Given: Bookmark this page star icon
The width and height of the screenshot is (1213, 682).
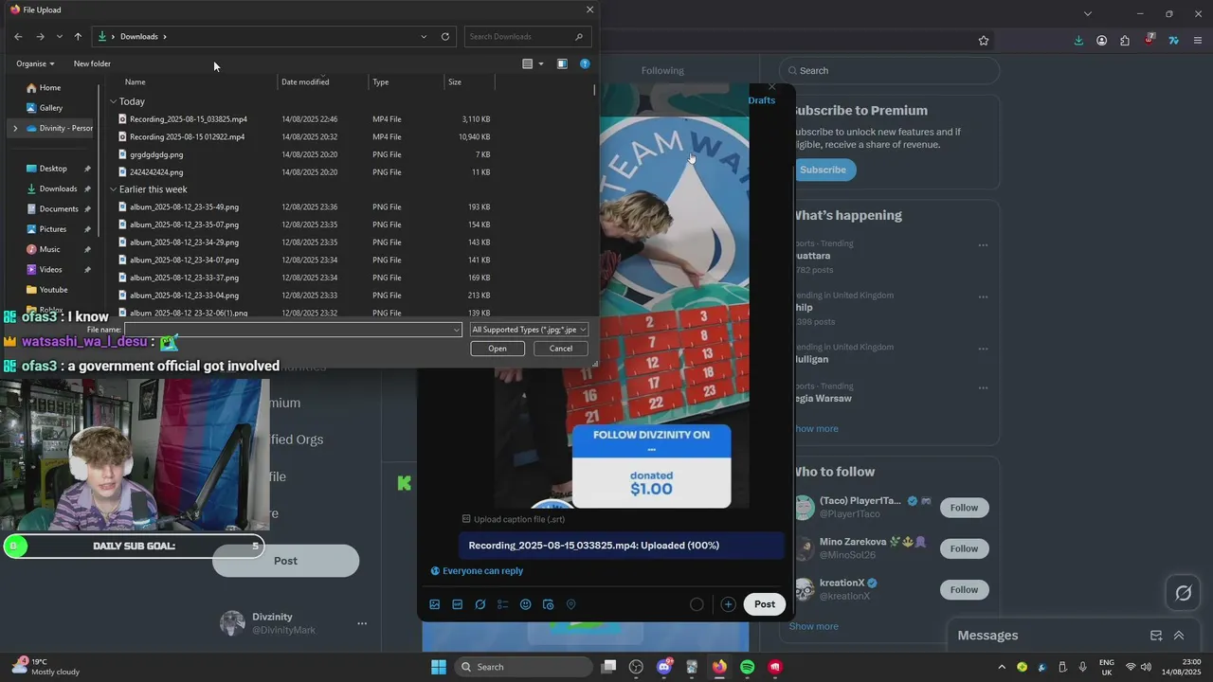Looking at the screenshot, I should point(984,41).
